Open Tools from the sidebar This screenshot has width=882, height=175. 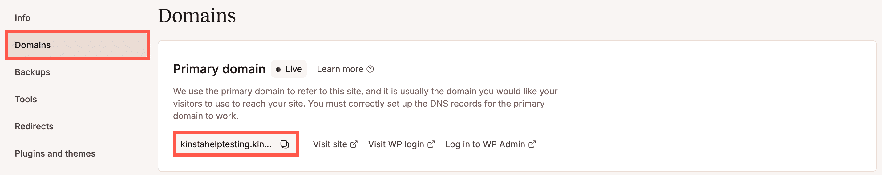(x=26, y=99)
